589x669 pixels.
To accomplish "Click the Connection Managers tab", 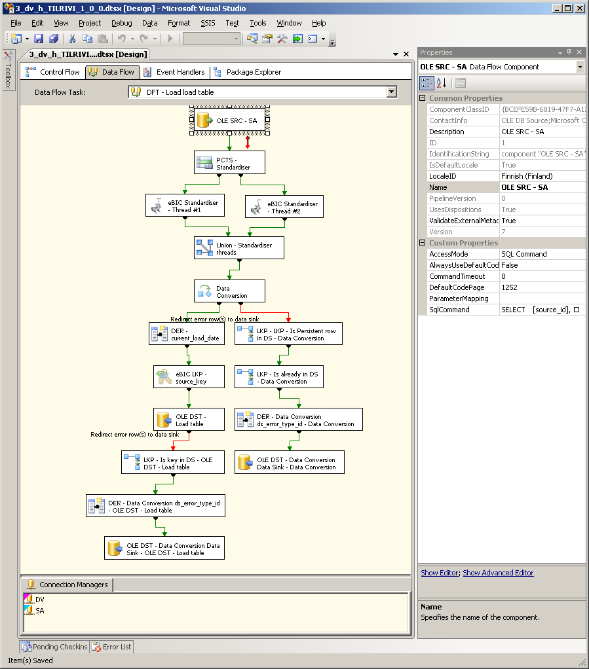I will click(x=67, y=584).
